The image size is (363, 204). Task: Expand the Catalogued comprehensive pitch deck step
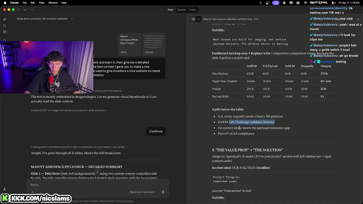coord(79,147)
